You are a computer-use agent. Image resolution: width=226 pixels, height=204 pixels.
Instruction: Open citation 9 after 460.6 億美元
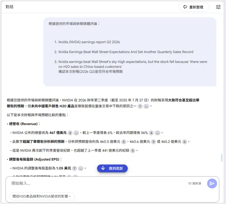154,142
